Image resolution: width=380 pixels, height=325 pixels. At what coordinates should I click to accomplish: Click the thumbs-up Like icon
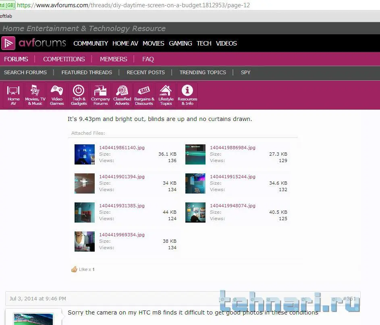(74, 269)
